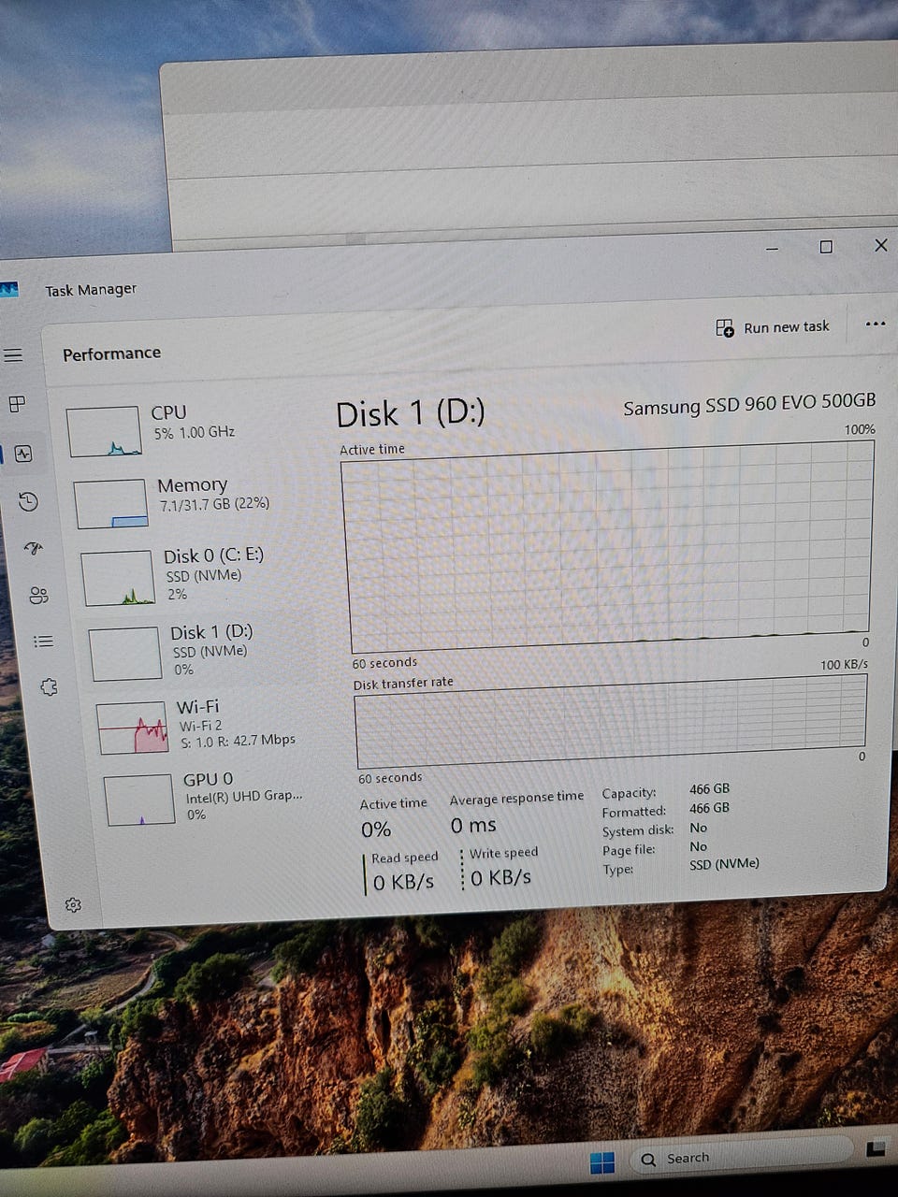Screen dimensions: 898x1197
Task: Click the Task Manager window title text
Action: (x=91, y=290)
